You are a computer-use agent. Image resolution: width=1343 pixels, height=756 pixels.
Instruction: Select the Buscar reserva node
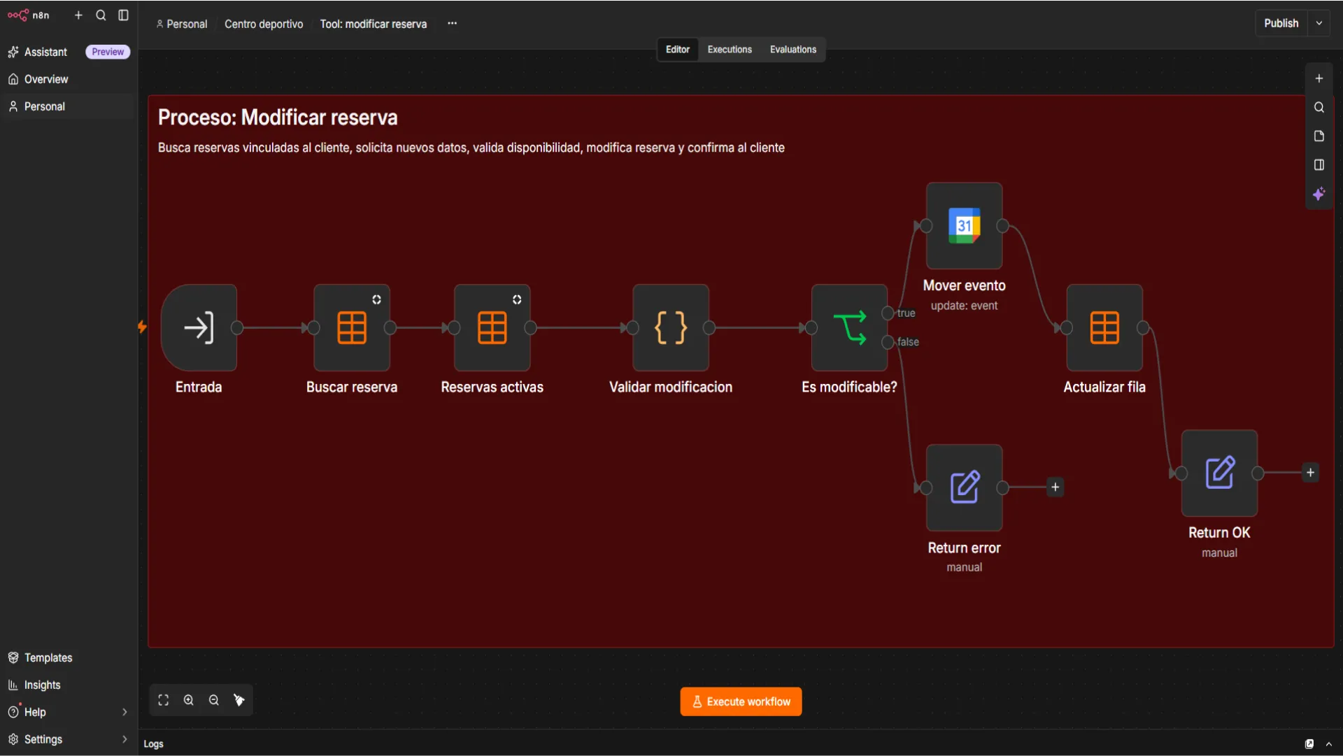pos(352,327)
